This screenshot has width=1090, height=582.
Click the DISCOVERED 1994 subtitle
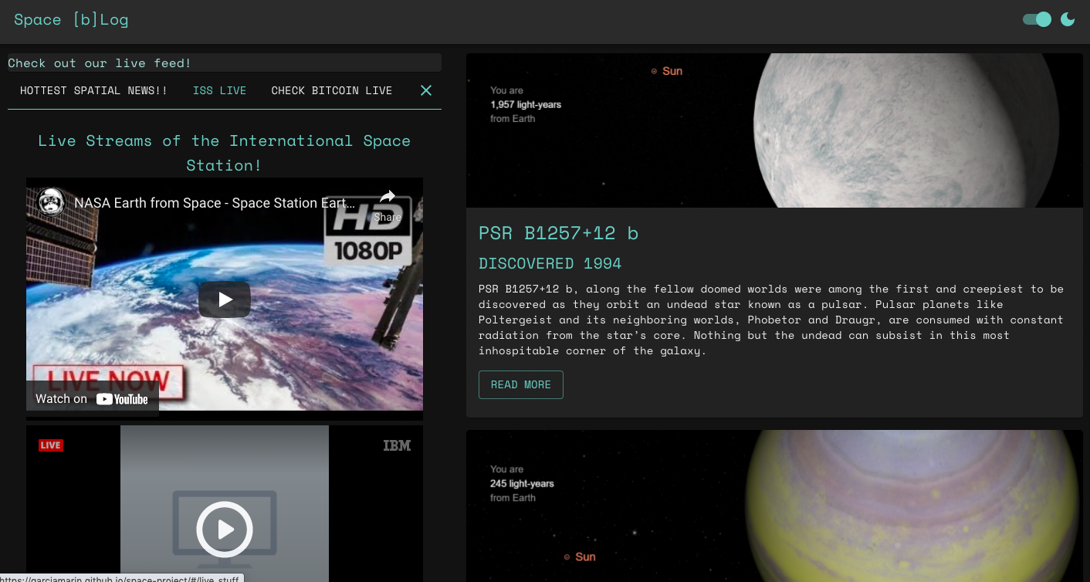(x=550, y=263)
